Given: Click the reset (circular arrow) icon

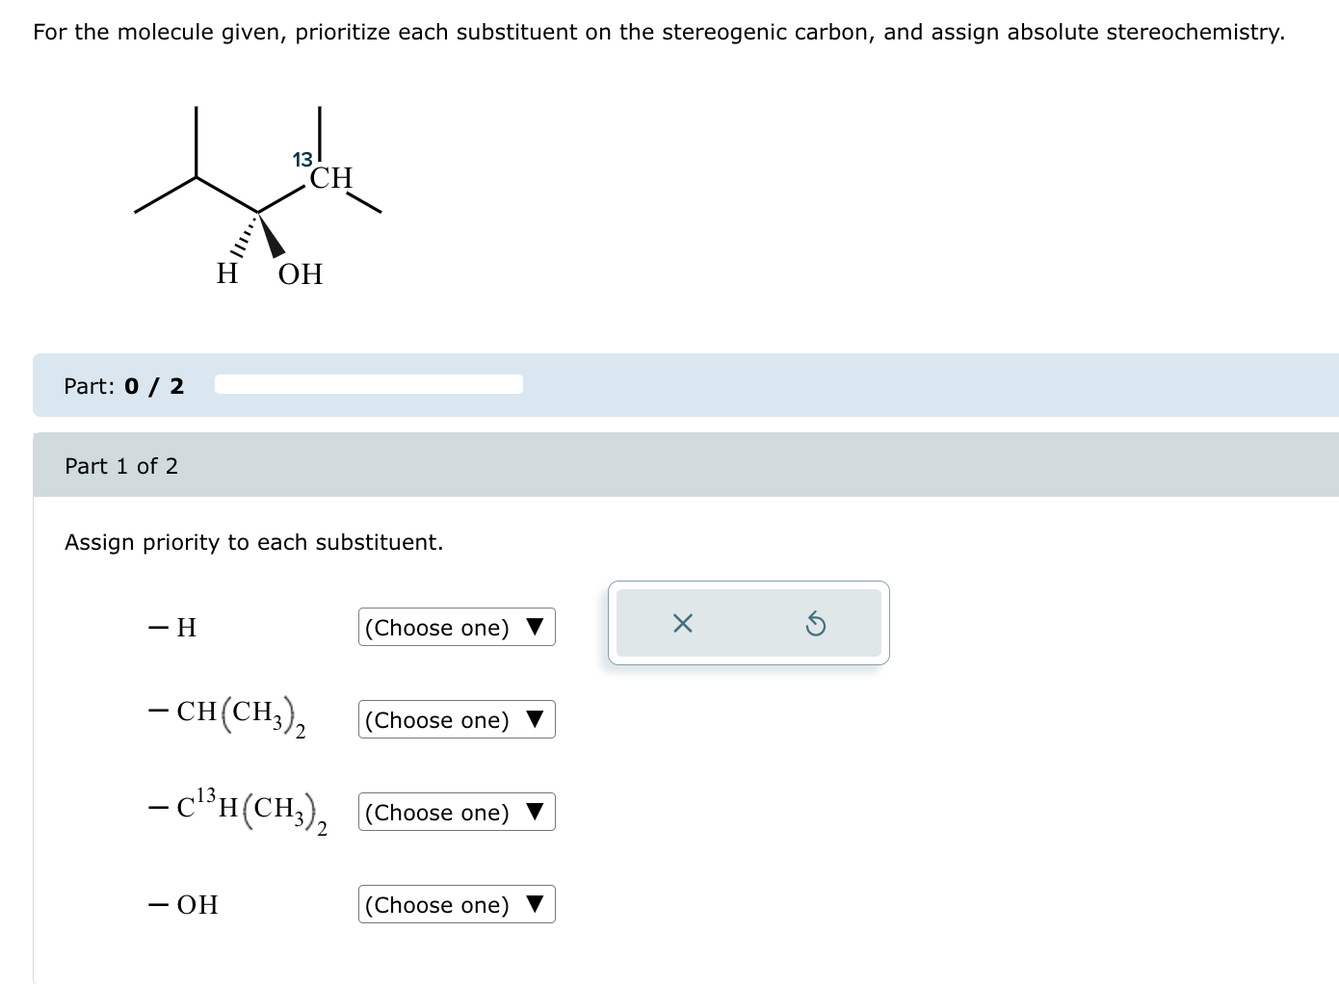Looking at the screenshot, I should click(816, 624).
